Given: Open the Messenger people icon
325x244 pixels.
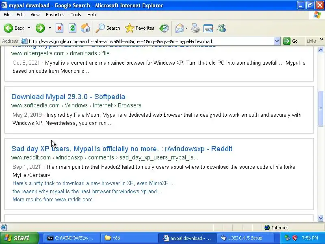Looking at the screenshot, I should click(x=221, y=28).
